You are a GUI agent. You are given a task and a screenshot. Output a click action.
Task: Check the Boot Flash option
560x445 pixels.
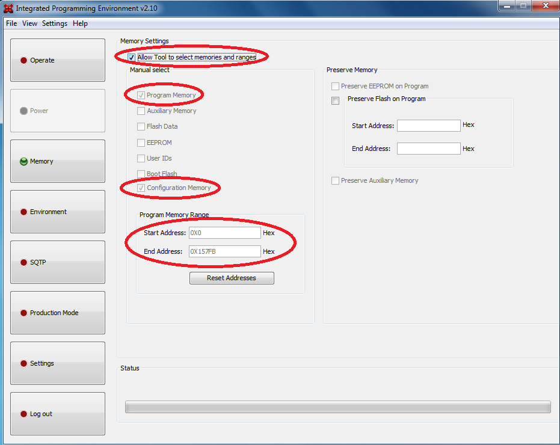click(x=141, y=173)
